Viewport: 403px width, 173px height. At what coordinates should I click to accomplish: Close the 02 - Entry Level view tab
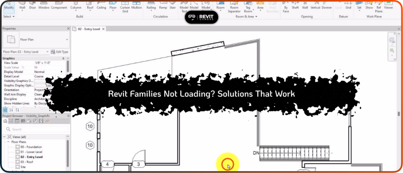[104, 29]
